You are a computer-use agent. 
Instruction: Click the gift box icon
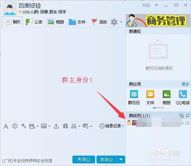(66, 126)
